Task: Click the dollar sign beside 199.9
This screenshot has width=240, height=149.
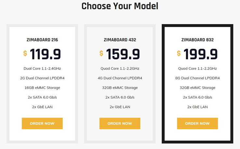Action: (179, 53)
